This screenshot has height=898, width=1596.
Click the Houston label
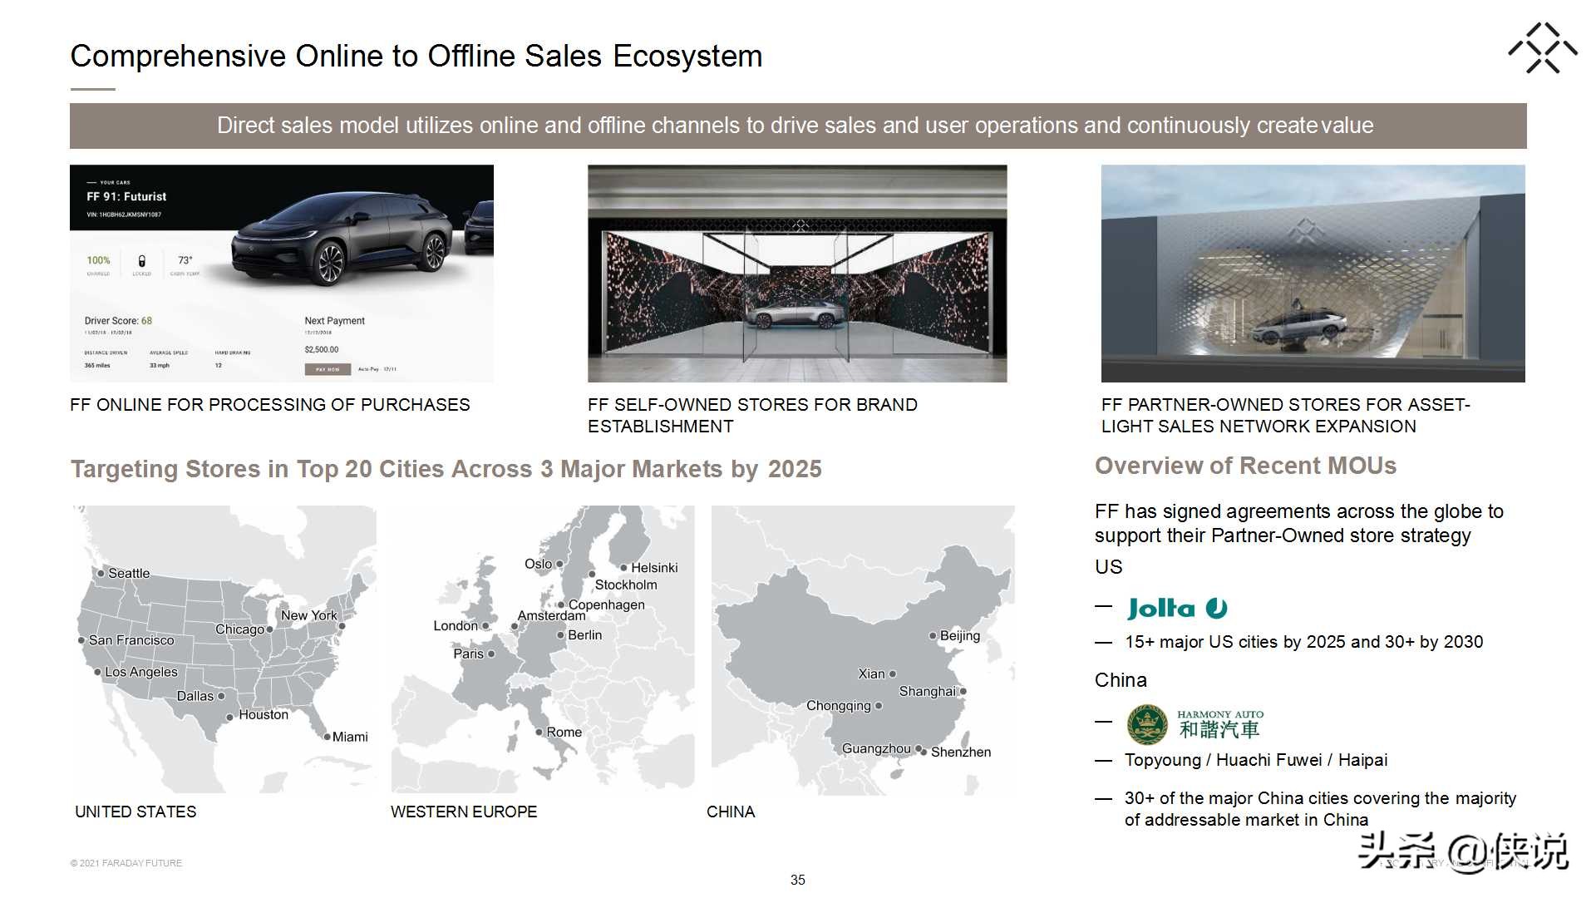(x=264, y=714)
